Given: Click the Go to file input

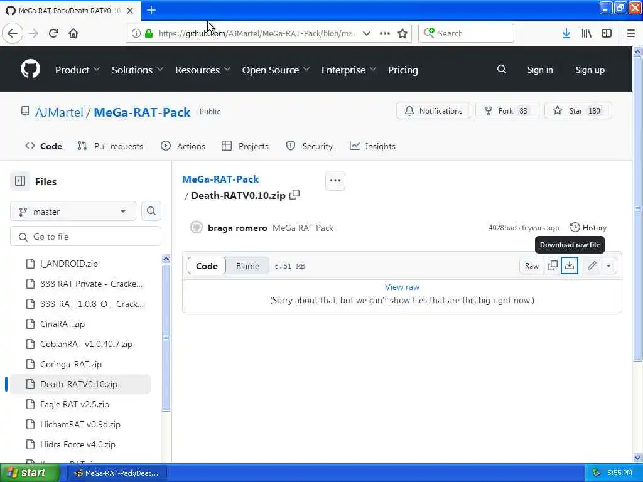Looking at the screenshot, I should click(85, 237).
